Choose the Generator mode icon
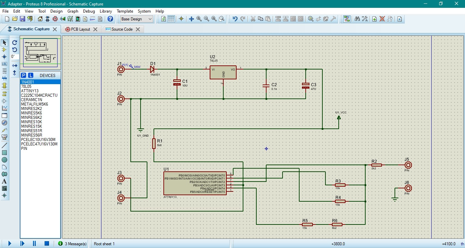The width and height of the screenshot is (465, 248). coord(4,123)
